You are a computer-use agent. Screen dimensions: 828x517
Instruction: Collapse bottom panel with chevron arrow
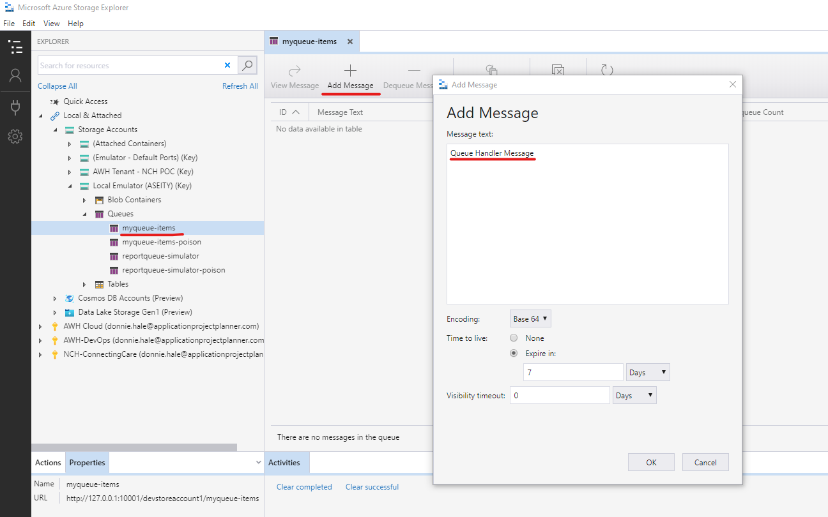pos(258,463)
